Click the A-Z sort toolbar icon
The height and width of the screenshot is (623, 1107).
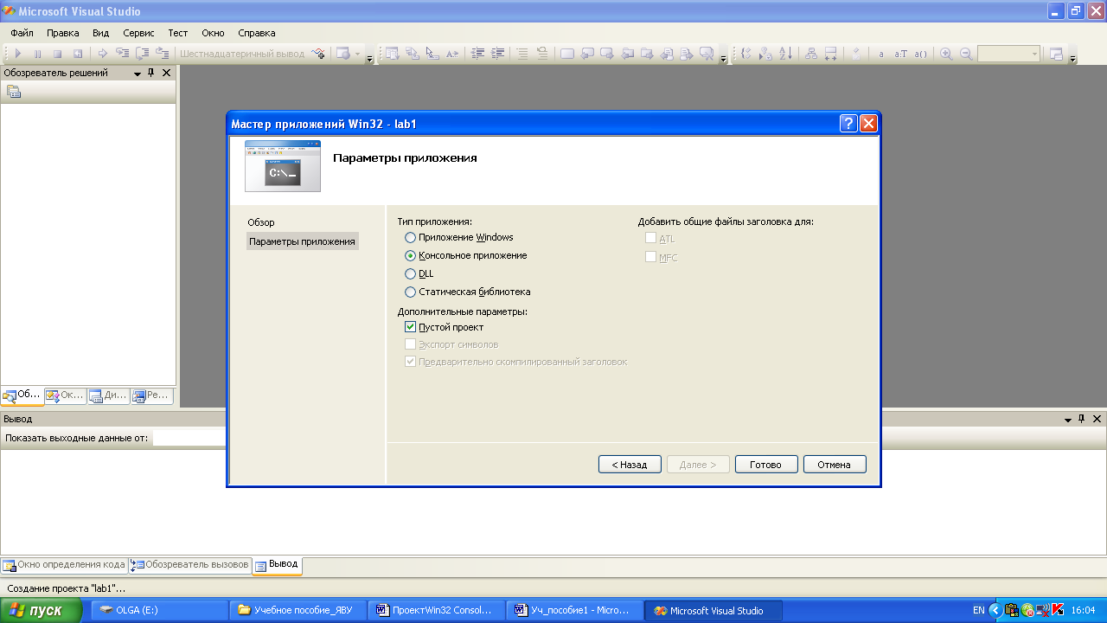click(785, 54)
